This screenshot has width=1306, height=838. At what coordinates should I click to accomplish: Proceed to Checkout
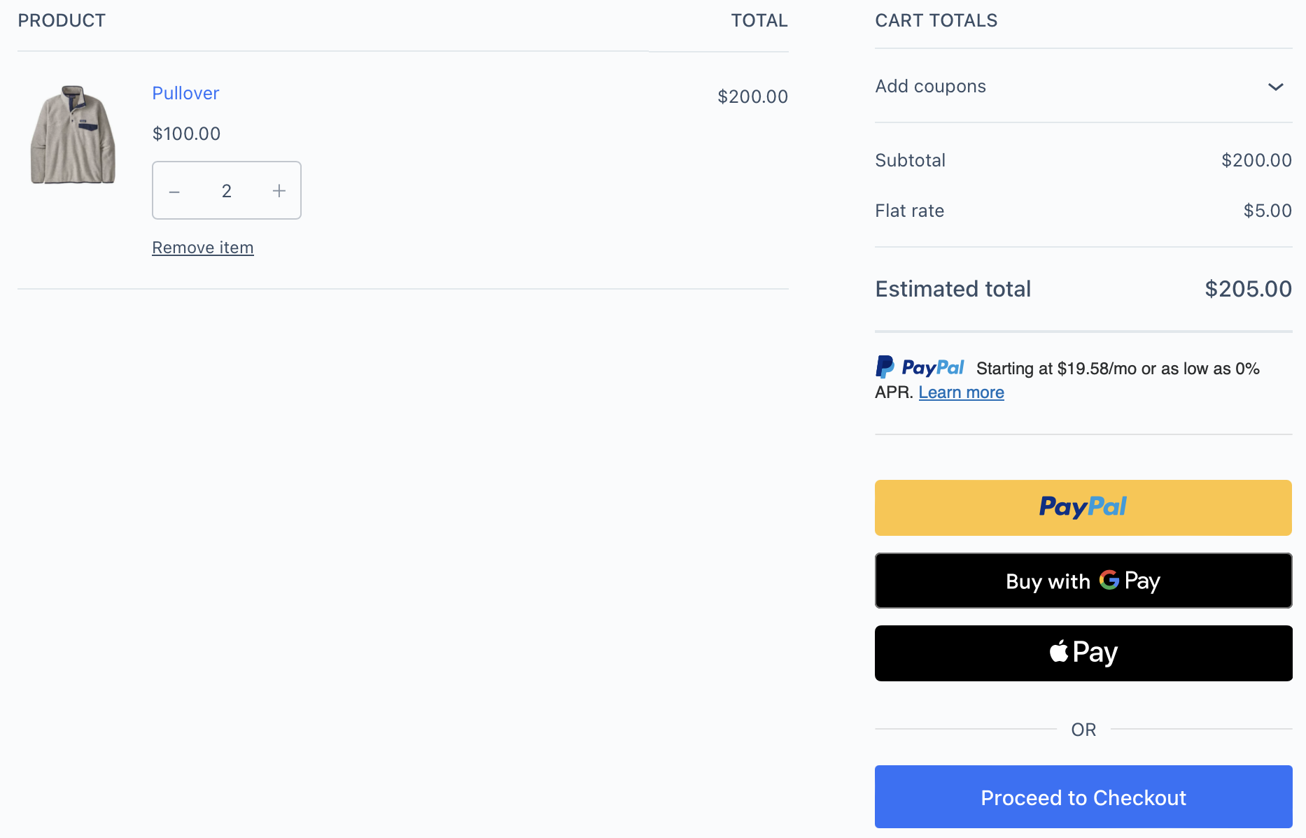point(1083,797)
